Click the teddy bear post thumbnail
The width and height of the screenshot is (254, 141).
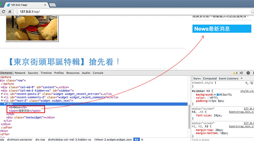[32, 29]
